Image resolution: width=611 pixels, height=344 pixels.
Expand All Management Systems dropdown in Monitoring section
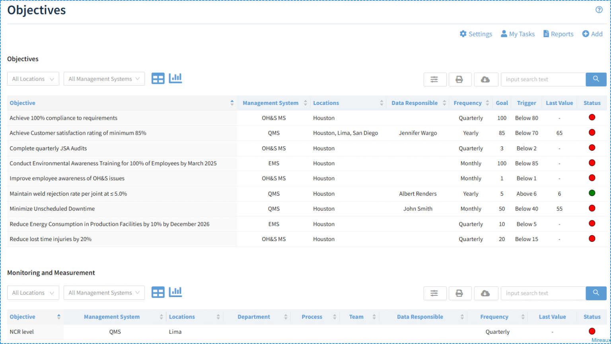[104, 293]
